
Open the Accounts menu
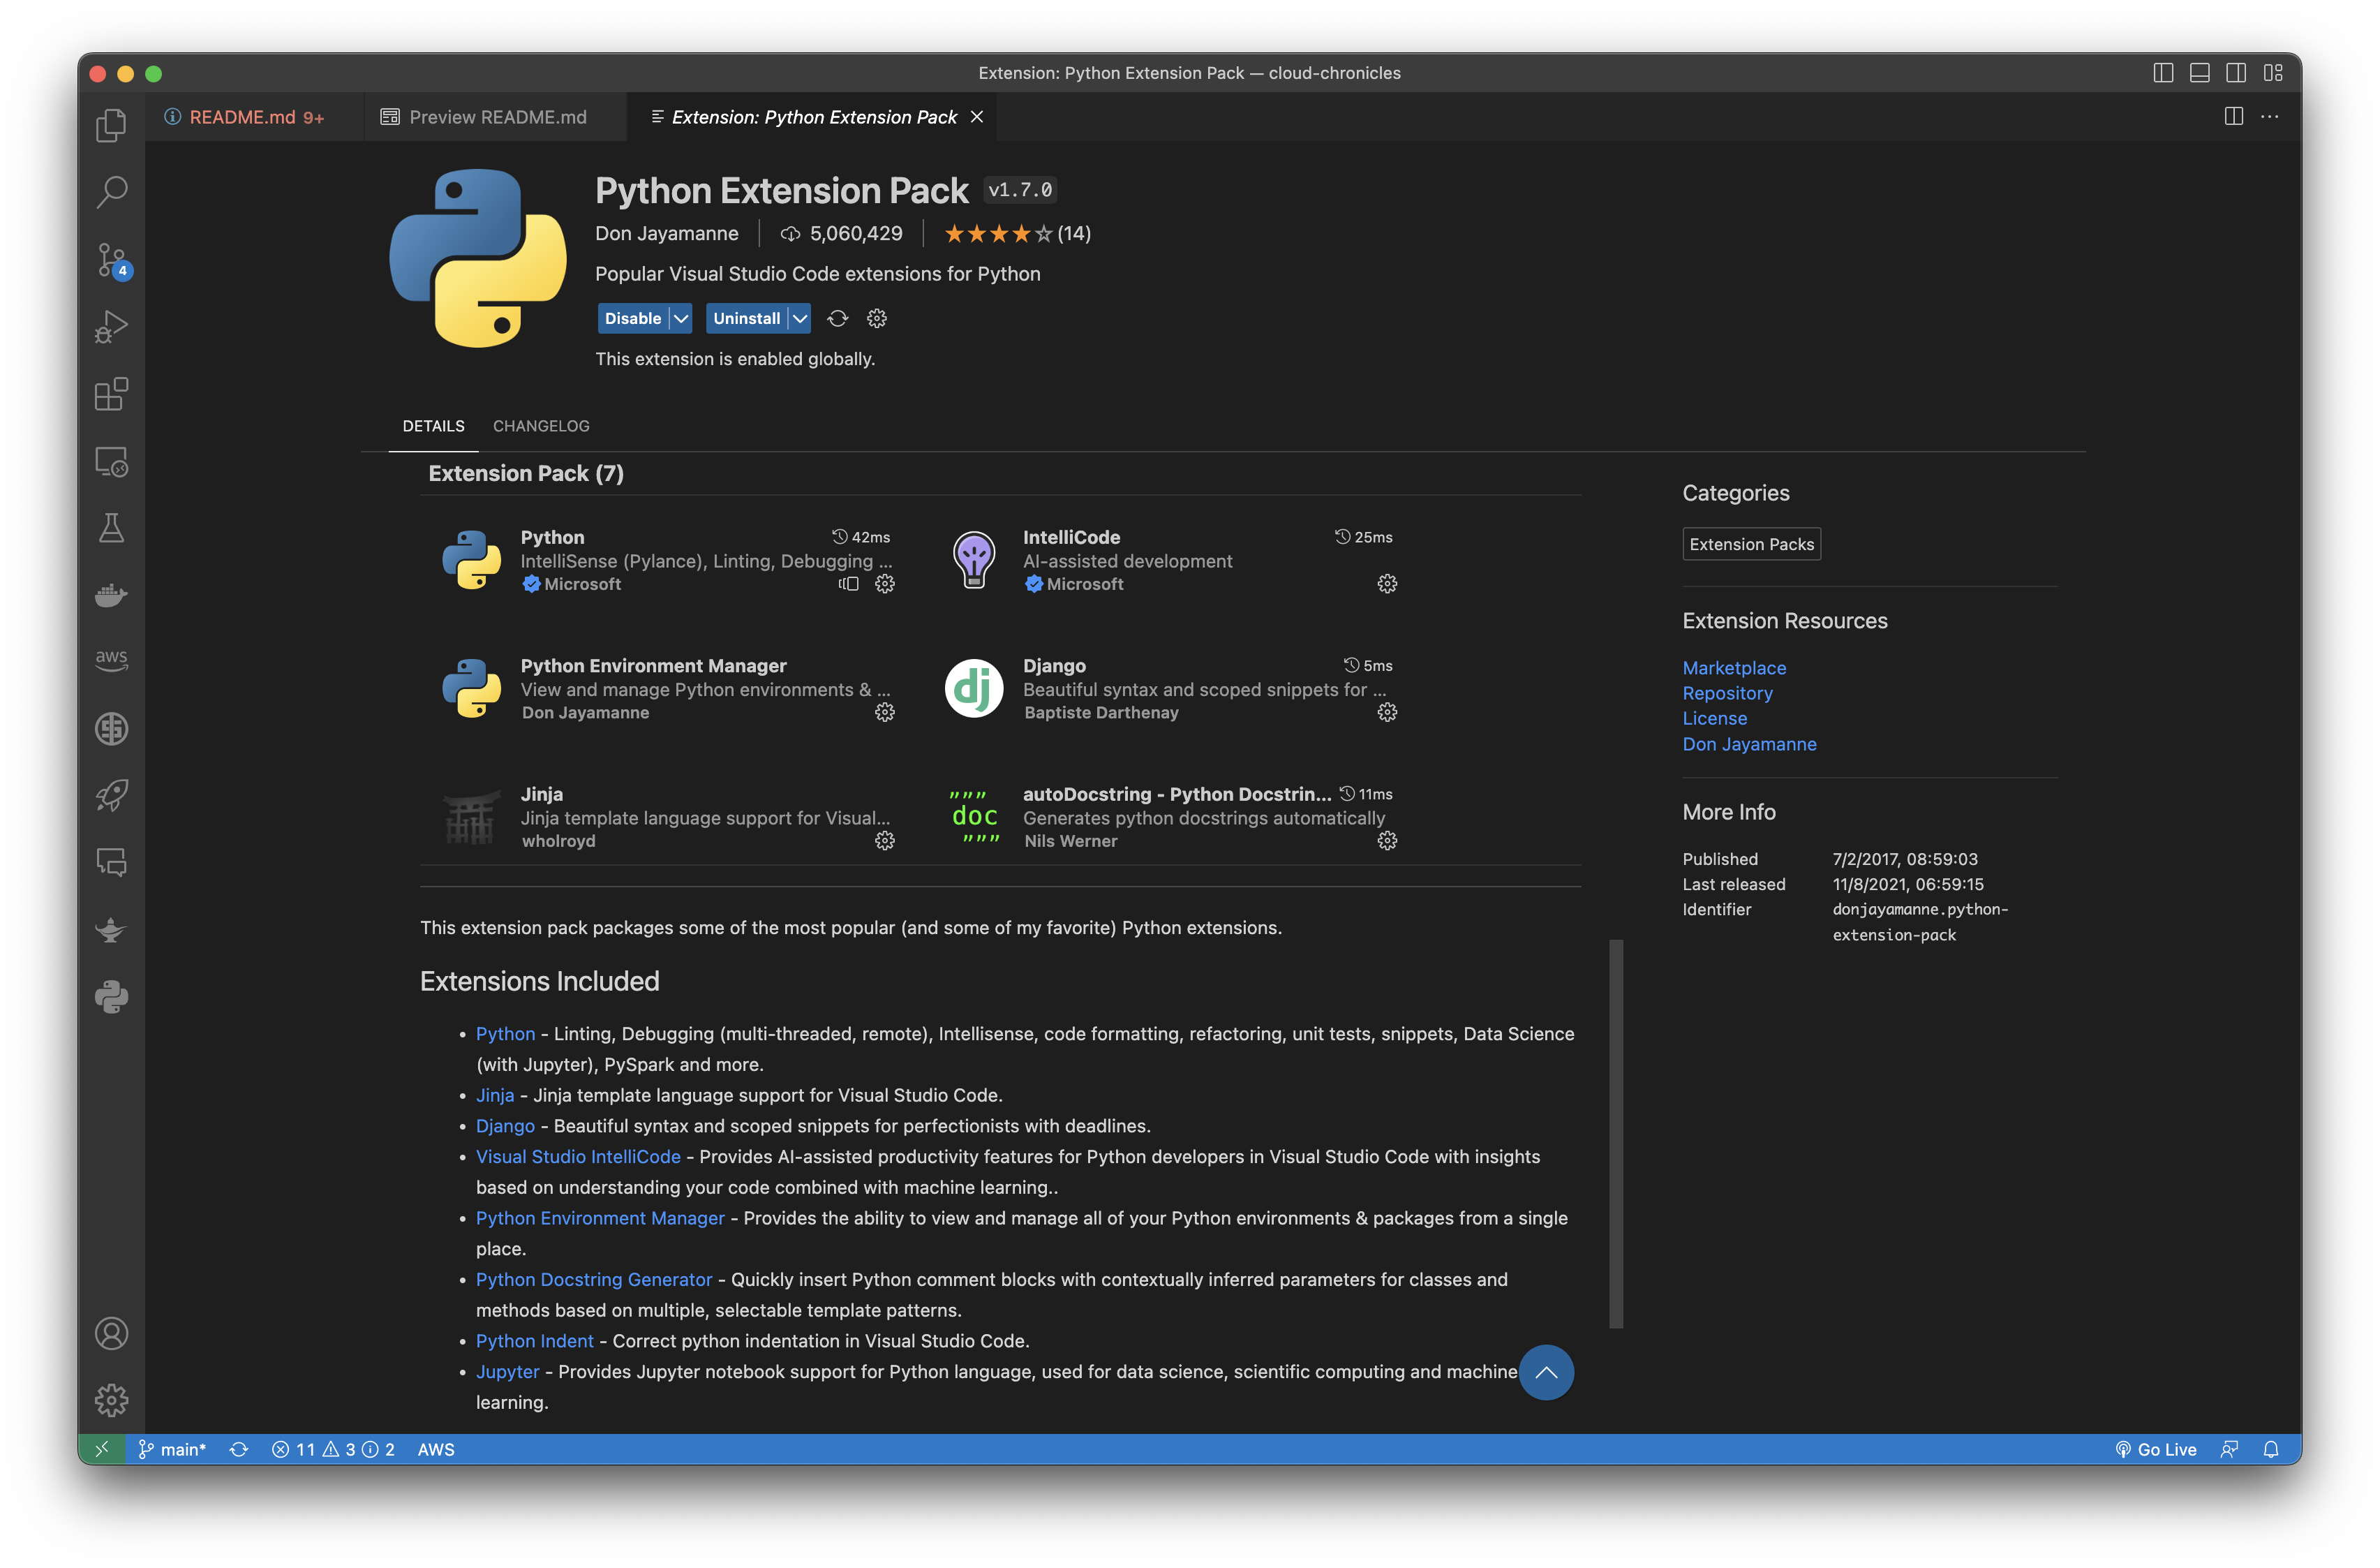coord(111,1333)
